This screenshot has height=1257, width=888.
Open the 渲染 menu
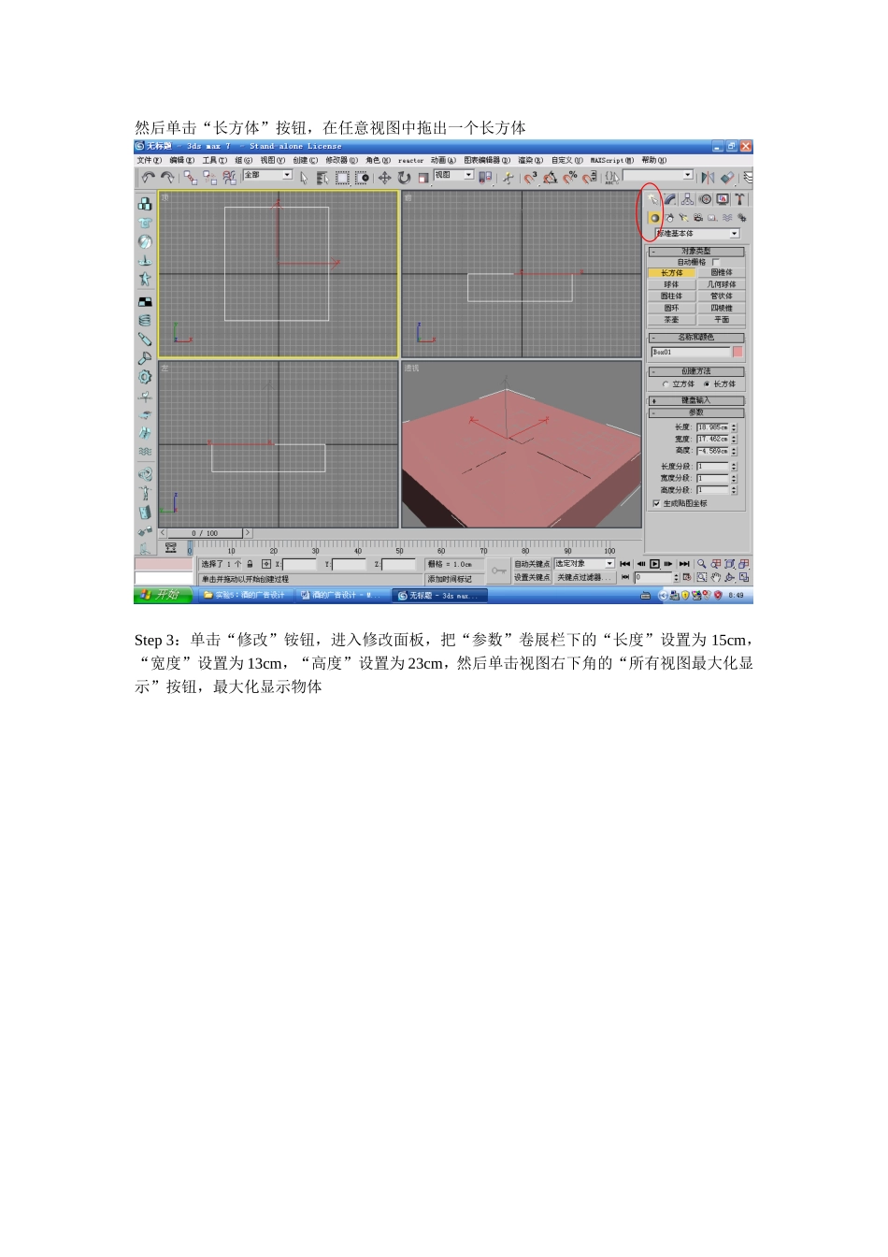(x=530, y=161)
